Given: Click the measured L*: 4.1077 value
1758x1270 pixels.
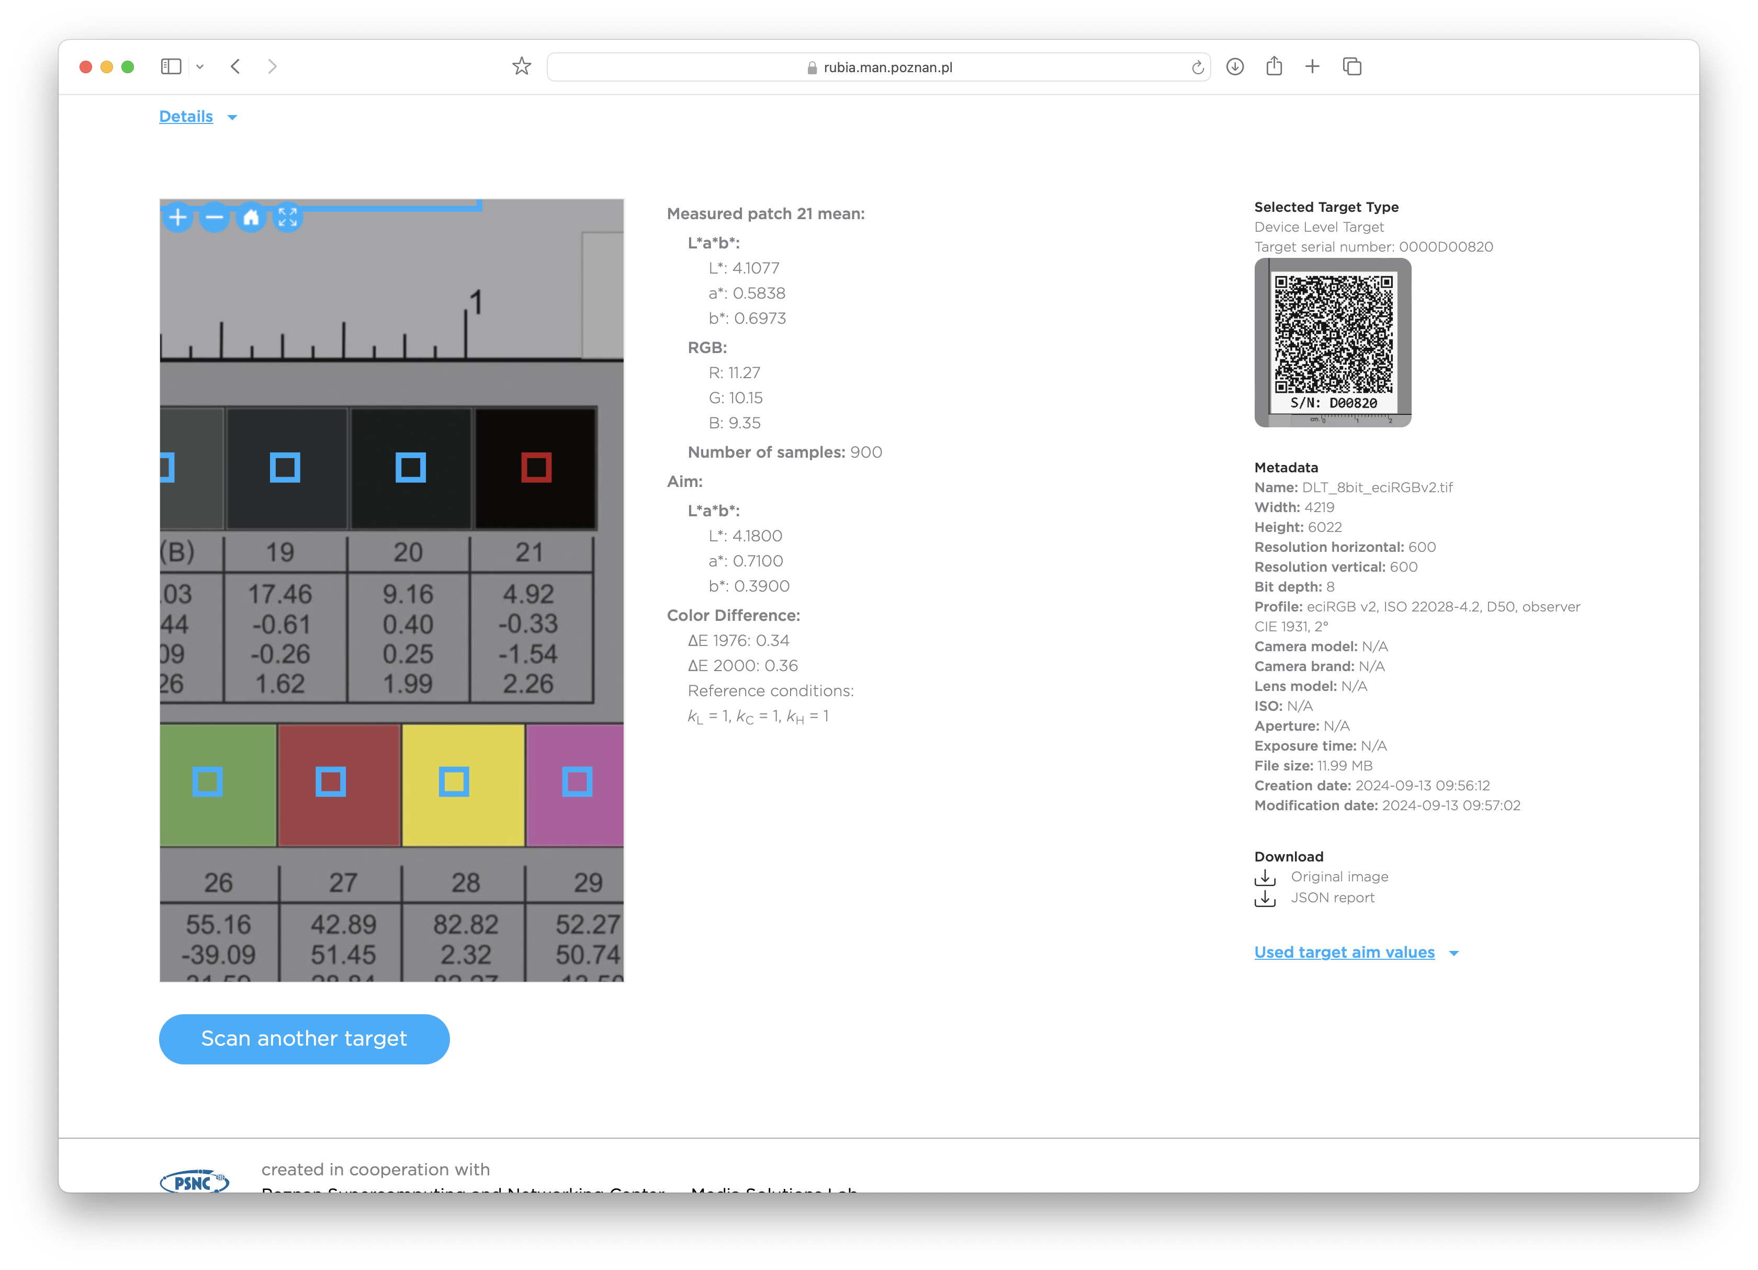Looking at the screenshot, I should (x=743, y=268).
